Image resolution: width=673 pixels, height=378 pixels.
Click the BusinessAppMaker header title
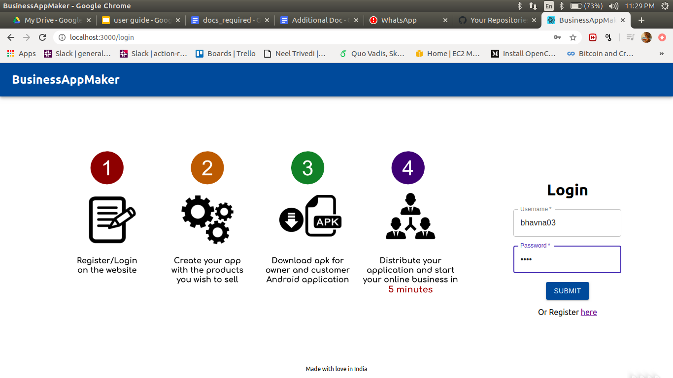coord(66,80)
